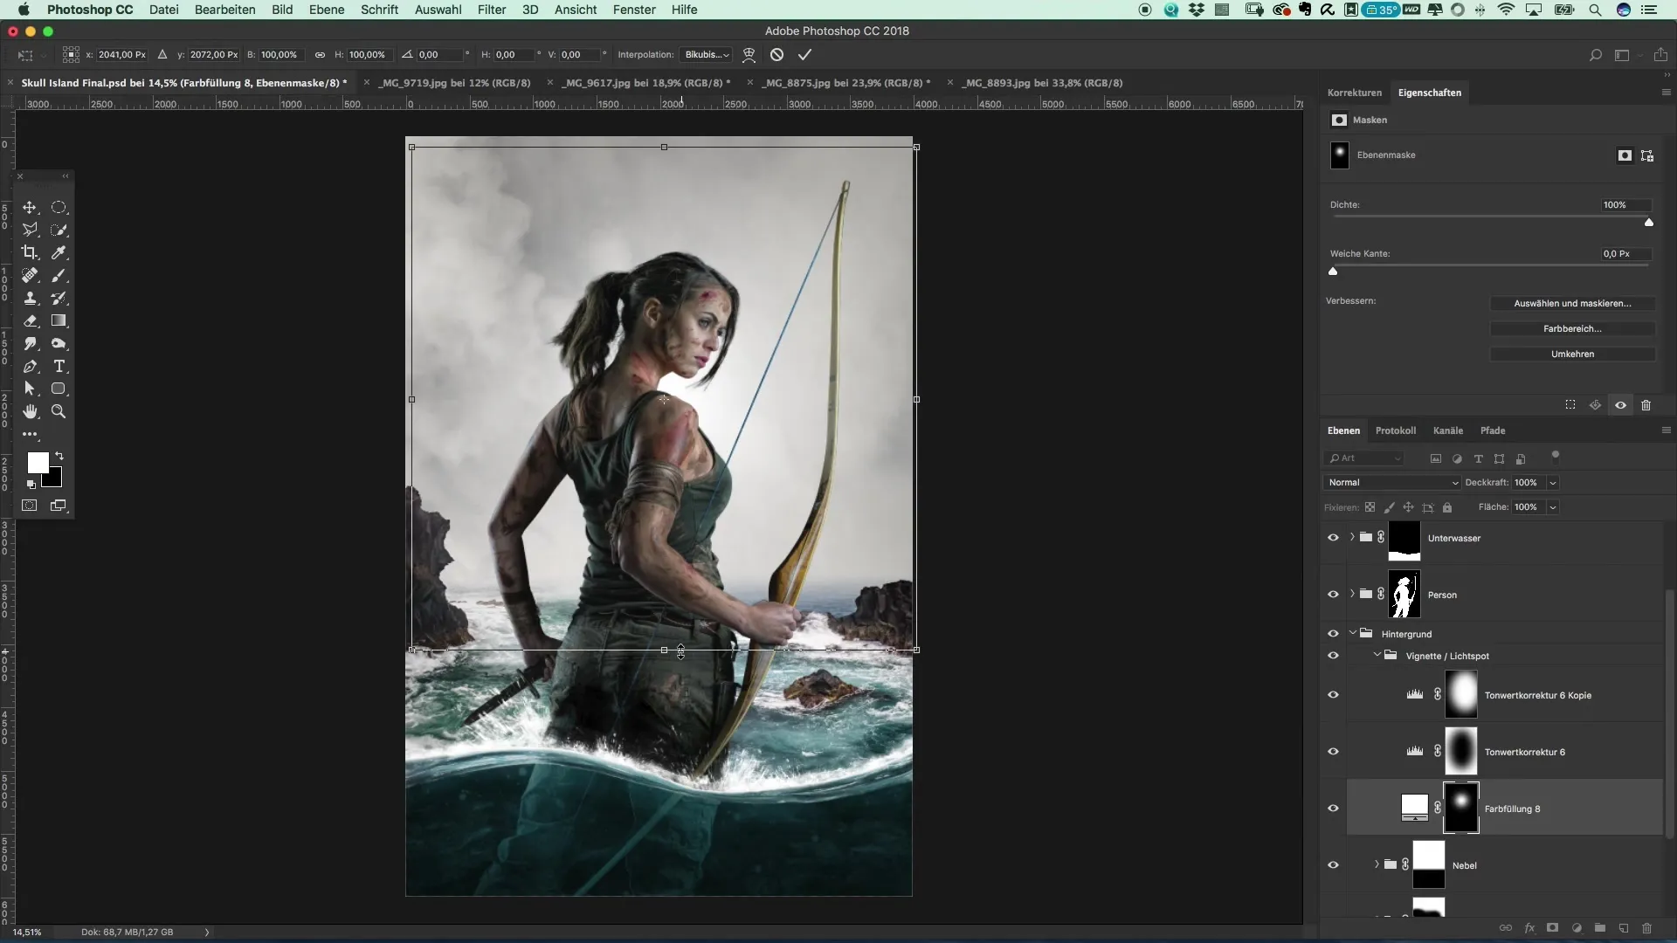Switch to the Kanäle tab
This screenshot has width=1677, height=943.
click(x=1447, y=430)
